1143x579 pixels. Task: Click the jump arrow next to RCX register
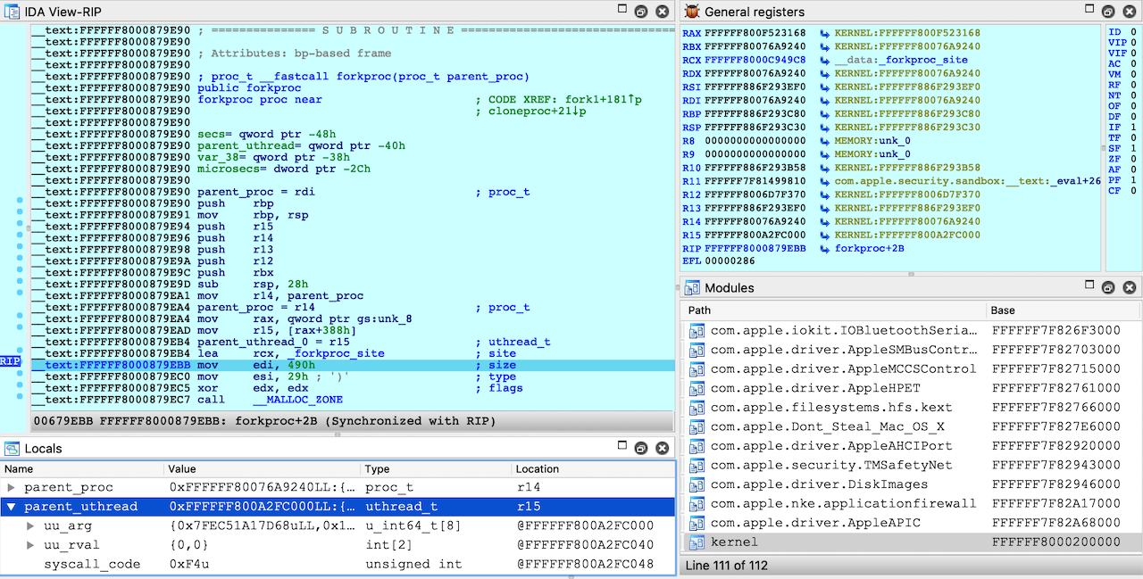click(824, 60)
